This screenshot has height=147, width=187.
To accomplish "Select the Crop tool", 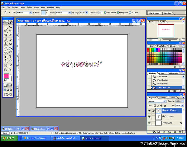I will pyautogui.click(x=6, y=35).
